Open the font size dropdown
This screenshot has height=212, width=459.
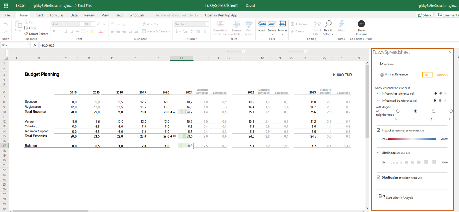93,24
